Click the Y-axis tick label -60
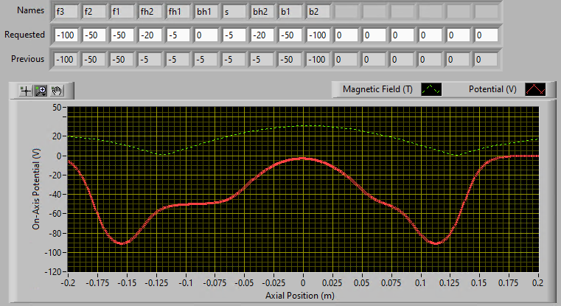Viewport: 561px width, 306px height. click(x=55, y=214)
